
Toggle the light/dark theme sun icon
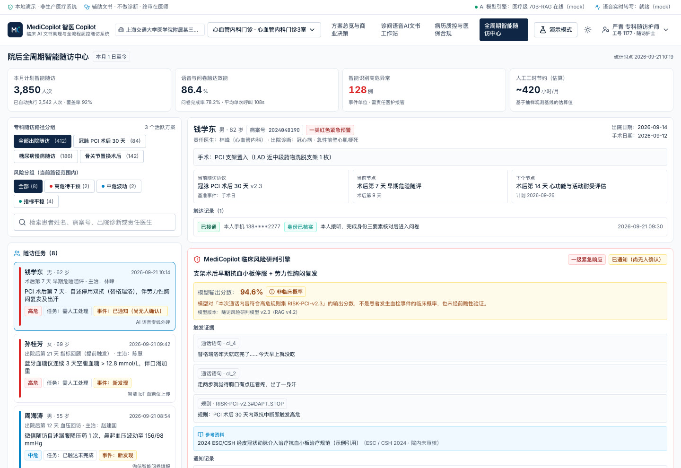[588, 30]
